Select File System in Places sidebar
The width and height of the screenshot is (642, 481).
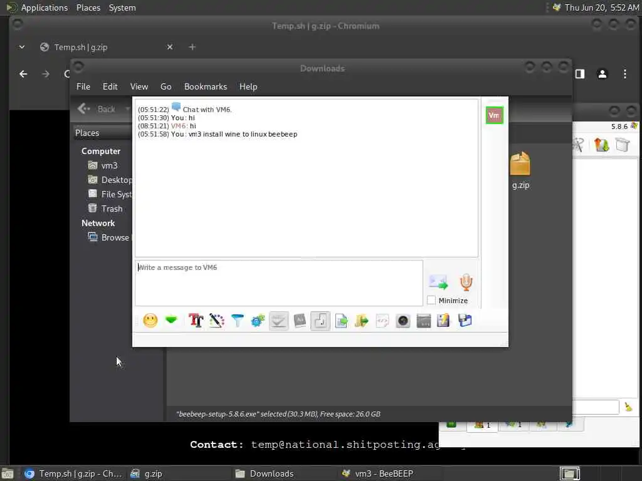click(x=110, y=194)
